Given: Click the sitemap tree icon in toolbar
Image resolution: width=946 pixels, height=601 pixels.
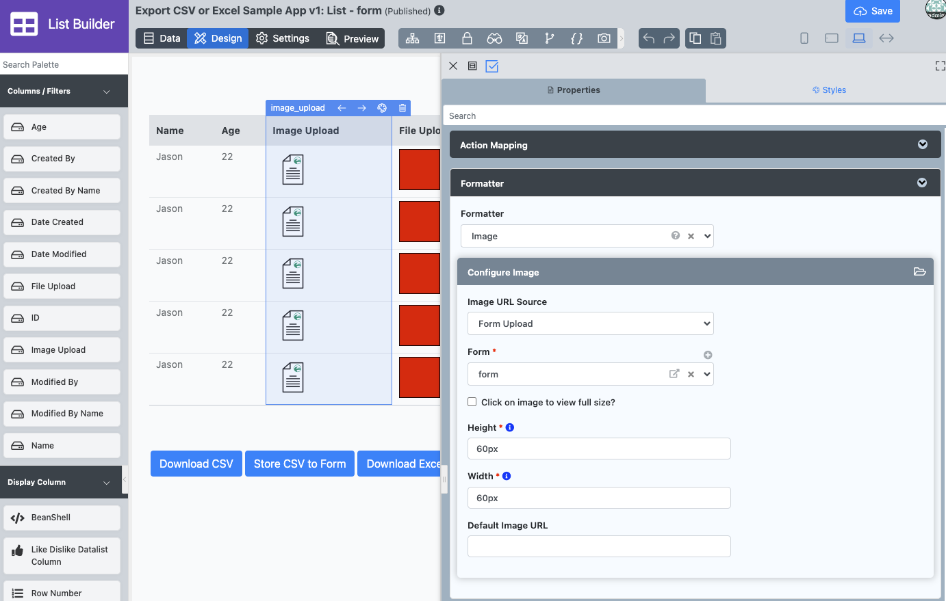Looking at the screenshot, I should point(412,38).
